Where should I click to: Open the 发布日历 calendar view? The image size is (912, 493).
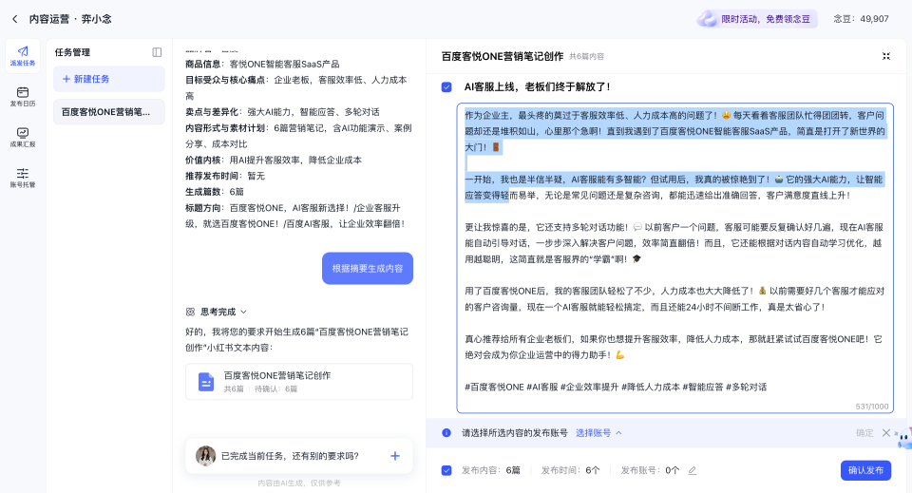23,96
